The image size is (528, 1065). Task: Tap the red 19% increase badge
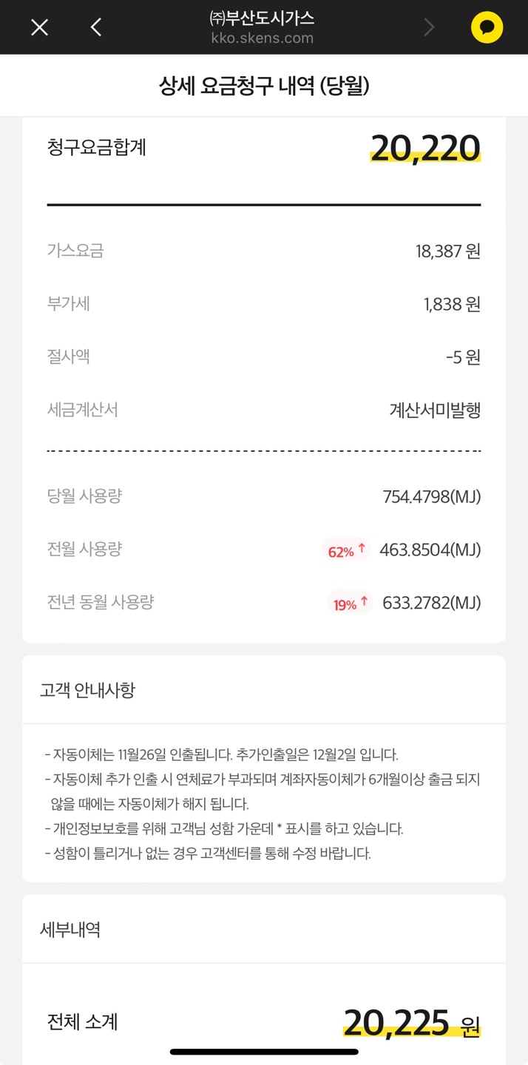click(x=349, y=603)
